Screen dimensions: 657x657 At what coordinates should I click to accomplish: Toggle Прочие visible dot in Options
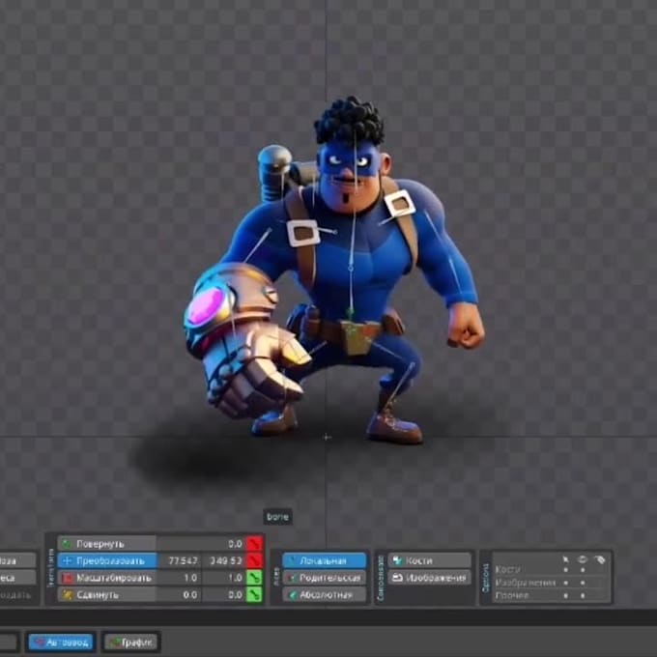pos(583,595)
